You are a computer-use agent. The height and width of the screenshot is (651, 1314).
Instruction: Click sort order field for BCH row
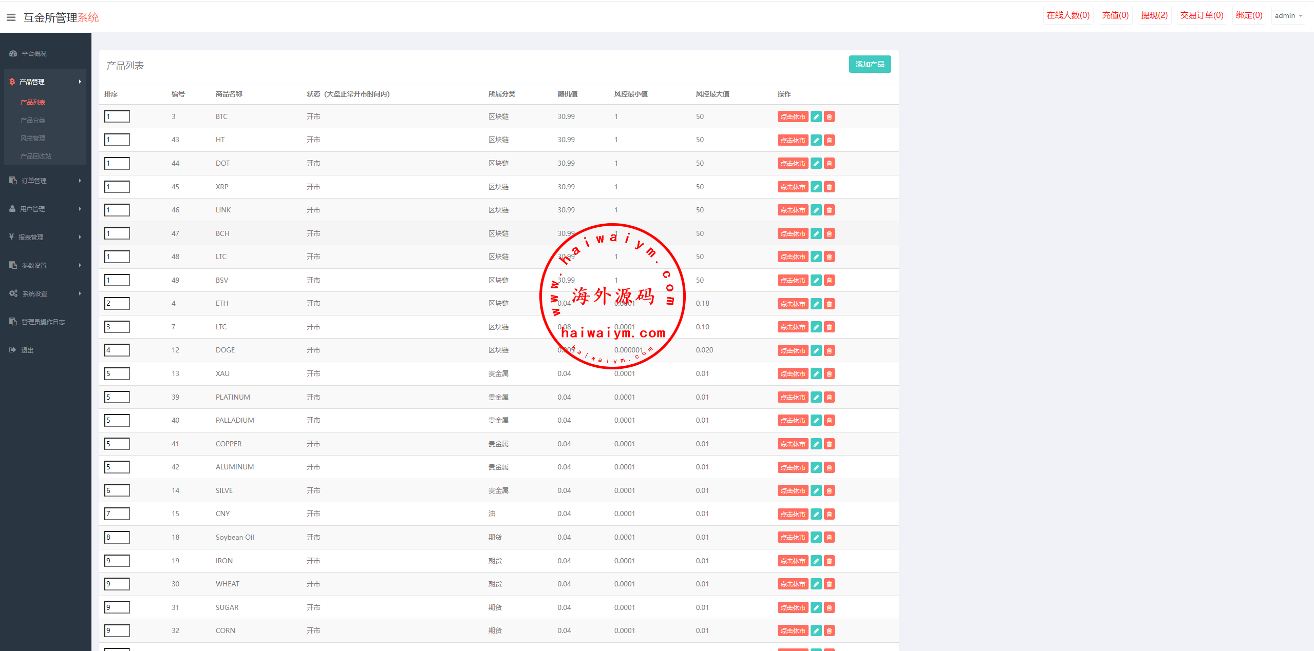point(117,233)
